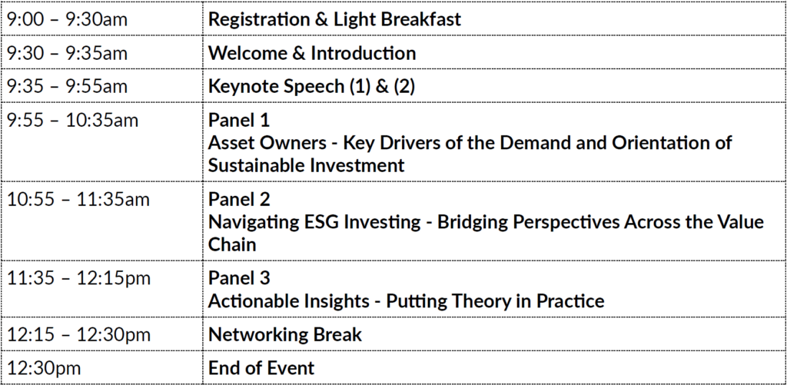Click the 12:30pm time cell
787x385 pixels.
click(43, 368)
